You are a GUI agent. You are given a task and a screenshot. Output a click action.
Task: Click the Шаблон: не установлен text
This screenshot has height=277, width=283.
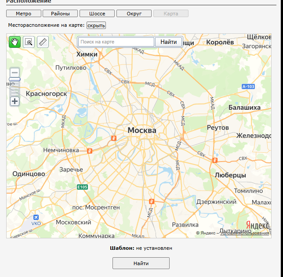point(141,248)
